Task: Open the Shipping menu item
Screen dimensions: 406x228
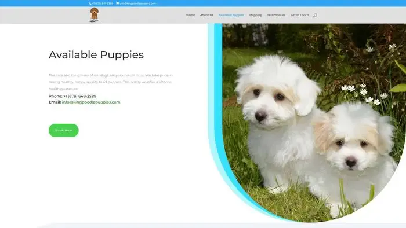Action: (255, 15)
